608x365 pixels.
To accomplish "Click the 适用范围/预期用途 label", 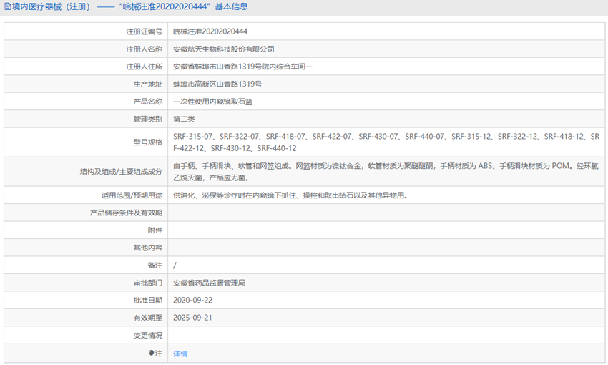I will (x=132, y=195).
